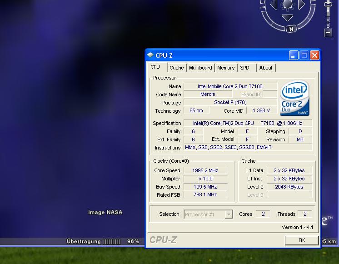The height and width of the screenshot is (264, 339).
Task: Click the Intel Core 2 Duo logo
Action: pyautogui.click(x=295, y=98)
